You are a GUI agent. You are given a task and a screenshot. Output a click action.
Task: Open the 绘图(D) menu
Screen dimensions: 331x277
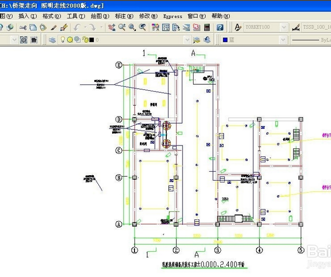[x=100, y=16]
